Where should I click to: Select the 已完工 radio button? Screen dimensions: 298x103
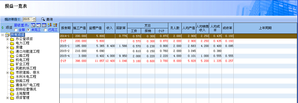coord(45,30)
